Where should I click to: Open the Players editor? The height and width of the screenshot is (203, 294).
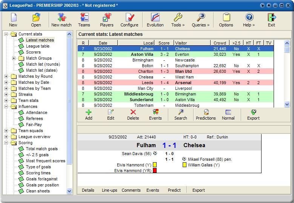coord(106,20)
